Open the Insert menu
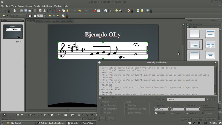Image resolution: width=222 pixels, height=125 pixels. [21, 6]
